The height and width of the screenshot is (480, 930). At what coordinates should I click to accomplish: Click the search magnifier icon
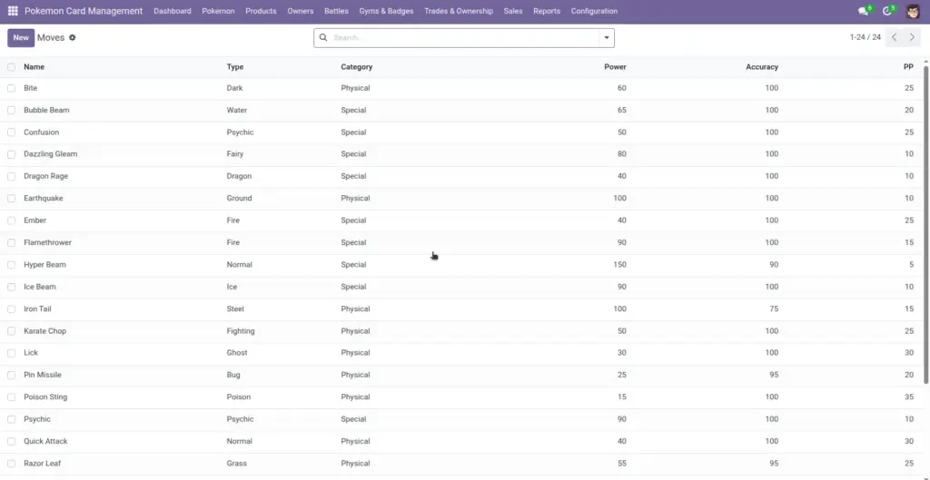pos(323,37)
